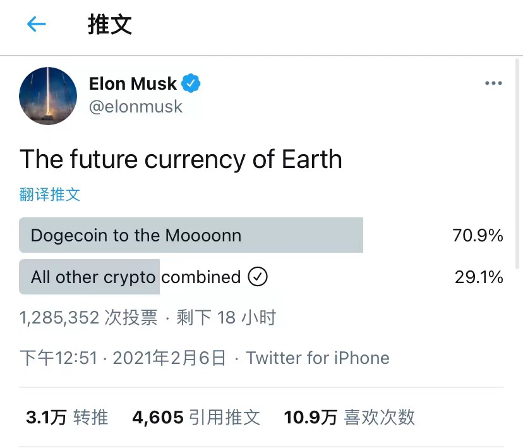The height and width of the screenshot is (448, 523).
Task: Click the 'Twitter for iPhone' source label
Action: coord(318,358)
